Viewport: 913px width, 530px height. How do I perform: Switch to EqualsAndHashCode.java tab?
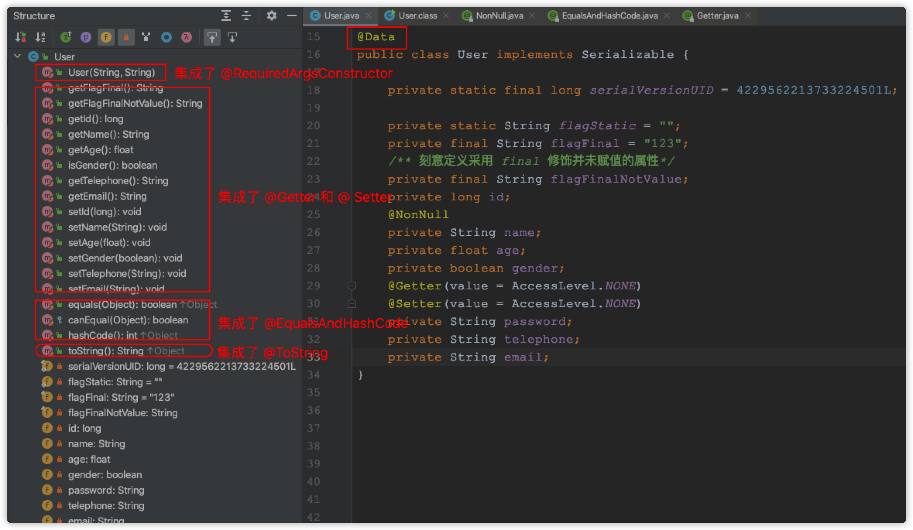point(610,15)
